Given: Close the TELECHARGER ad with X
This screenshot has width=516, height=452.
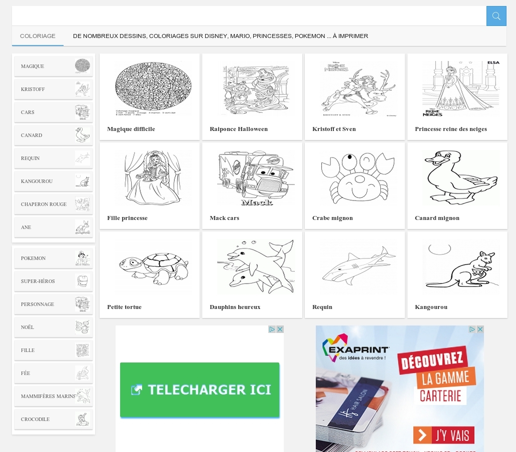Looking at the screenshot, I should click(280, 329).
